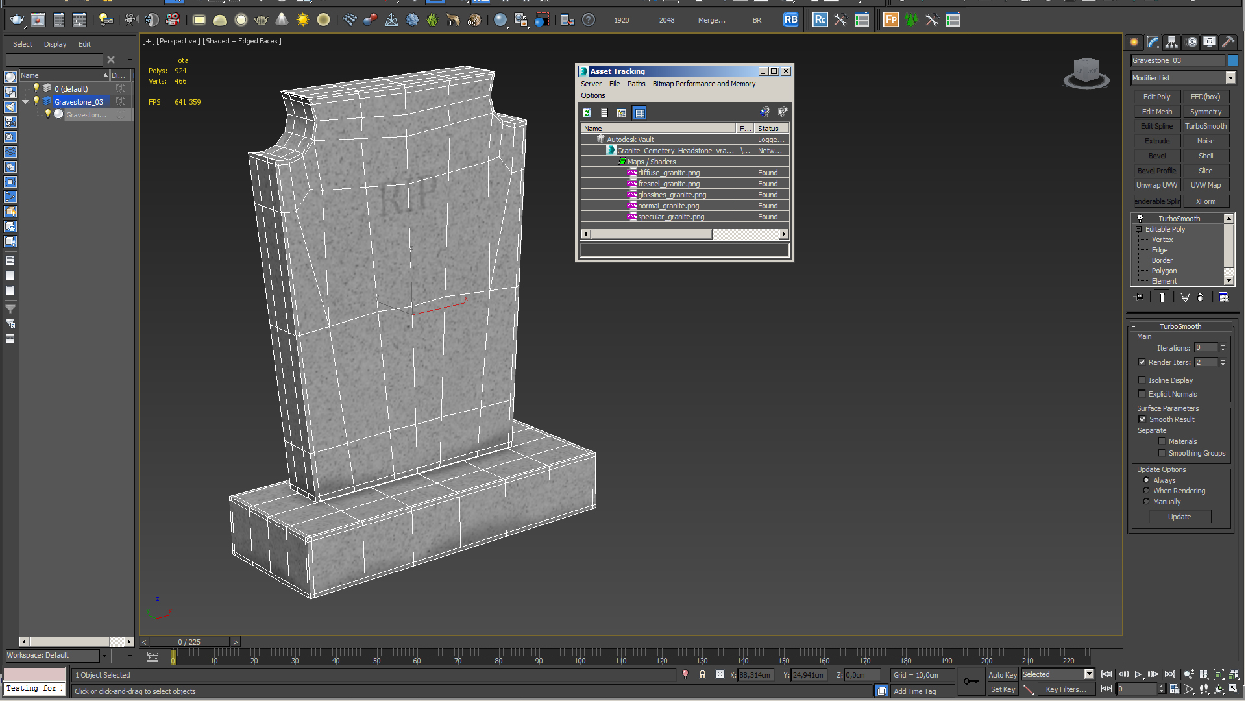Uncheck the Smooth Result checkbox

tap(1142, 419)
